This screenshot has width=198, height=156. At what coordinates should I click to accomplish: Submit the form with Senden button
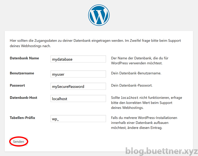(x=19, y=141)
